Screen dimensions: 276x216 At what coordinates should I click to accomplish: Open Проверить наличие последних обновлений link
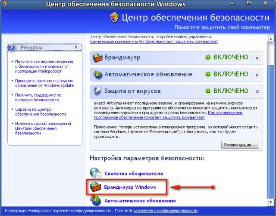pos(44,83)
